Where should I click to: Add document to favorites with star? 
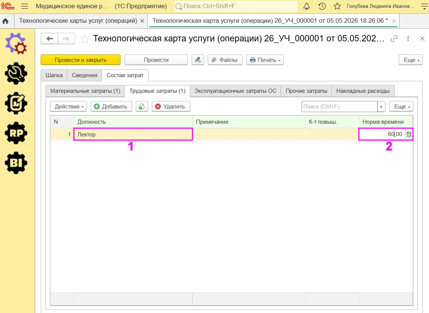[x=85, y=39]
